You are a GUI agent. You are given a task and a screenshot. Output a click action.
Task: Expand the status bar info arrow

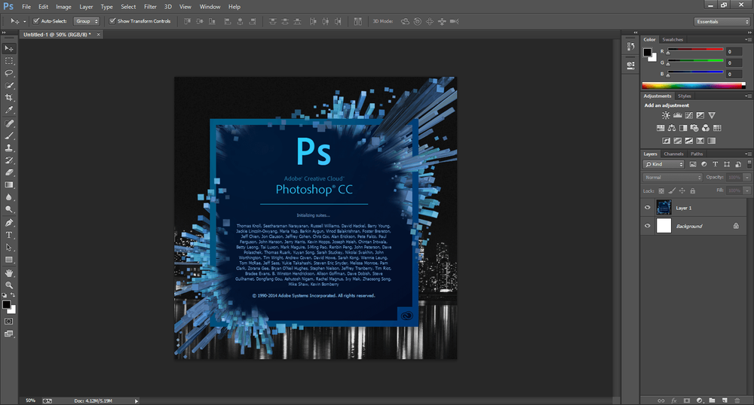(136, 400)
